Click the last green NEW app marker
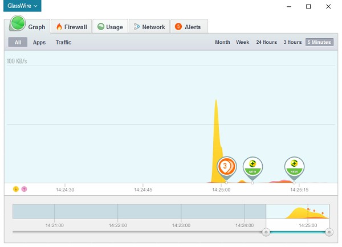Viewport: 342px width, 247px height. 294,166
